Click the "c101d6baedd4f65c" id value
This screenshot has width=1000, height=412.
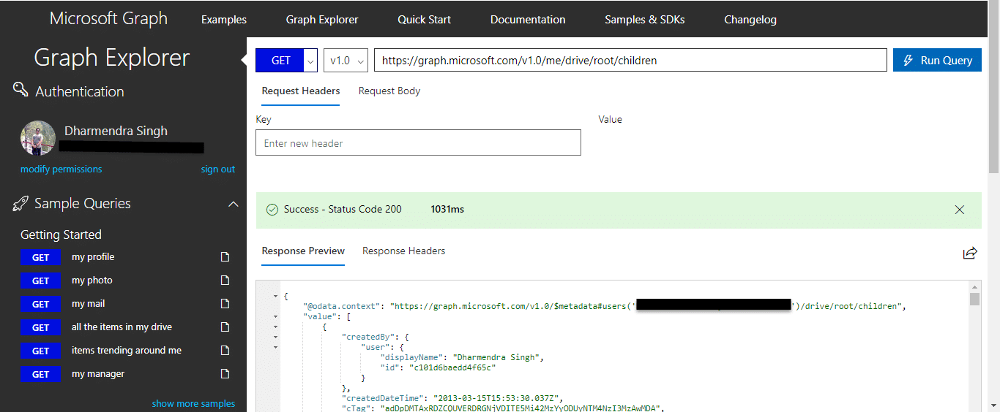tap(452, 367)
